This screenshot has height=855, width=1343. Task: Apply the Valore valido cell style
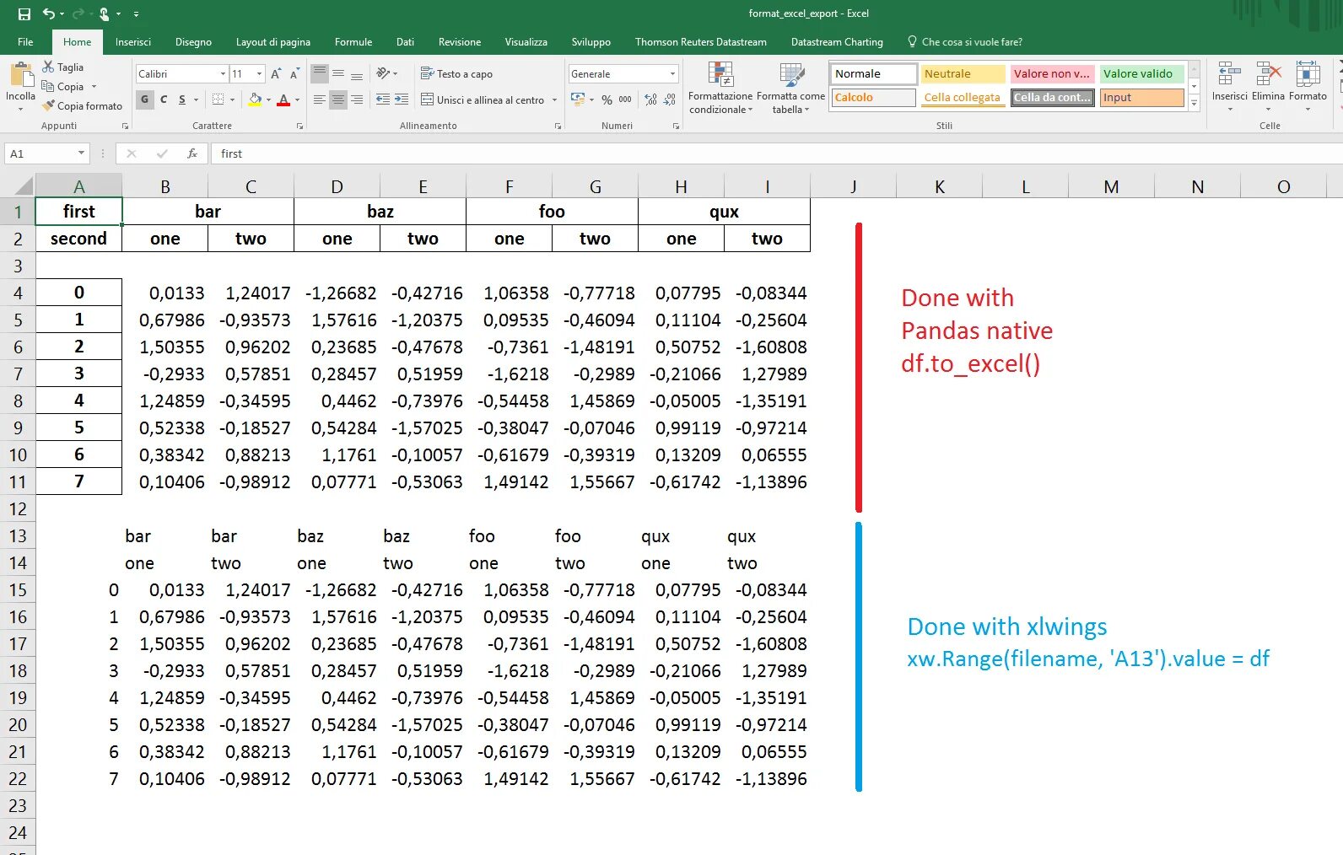[x=1142, y=74]
